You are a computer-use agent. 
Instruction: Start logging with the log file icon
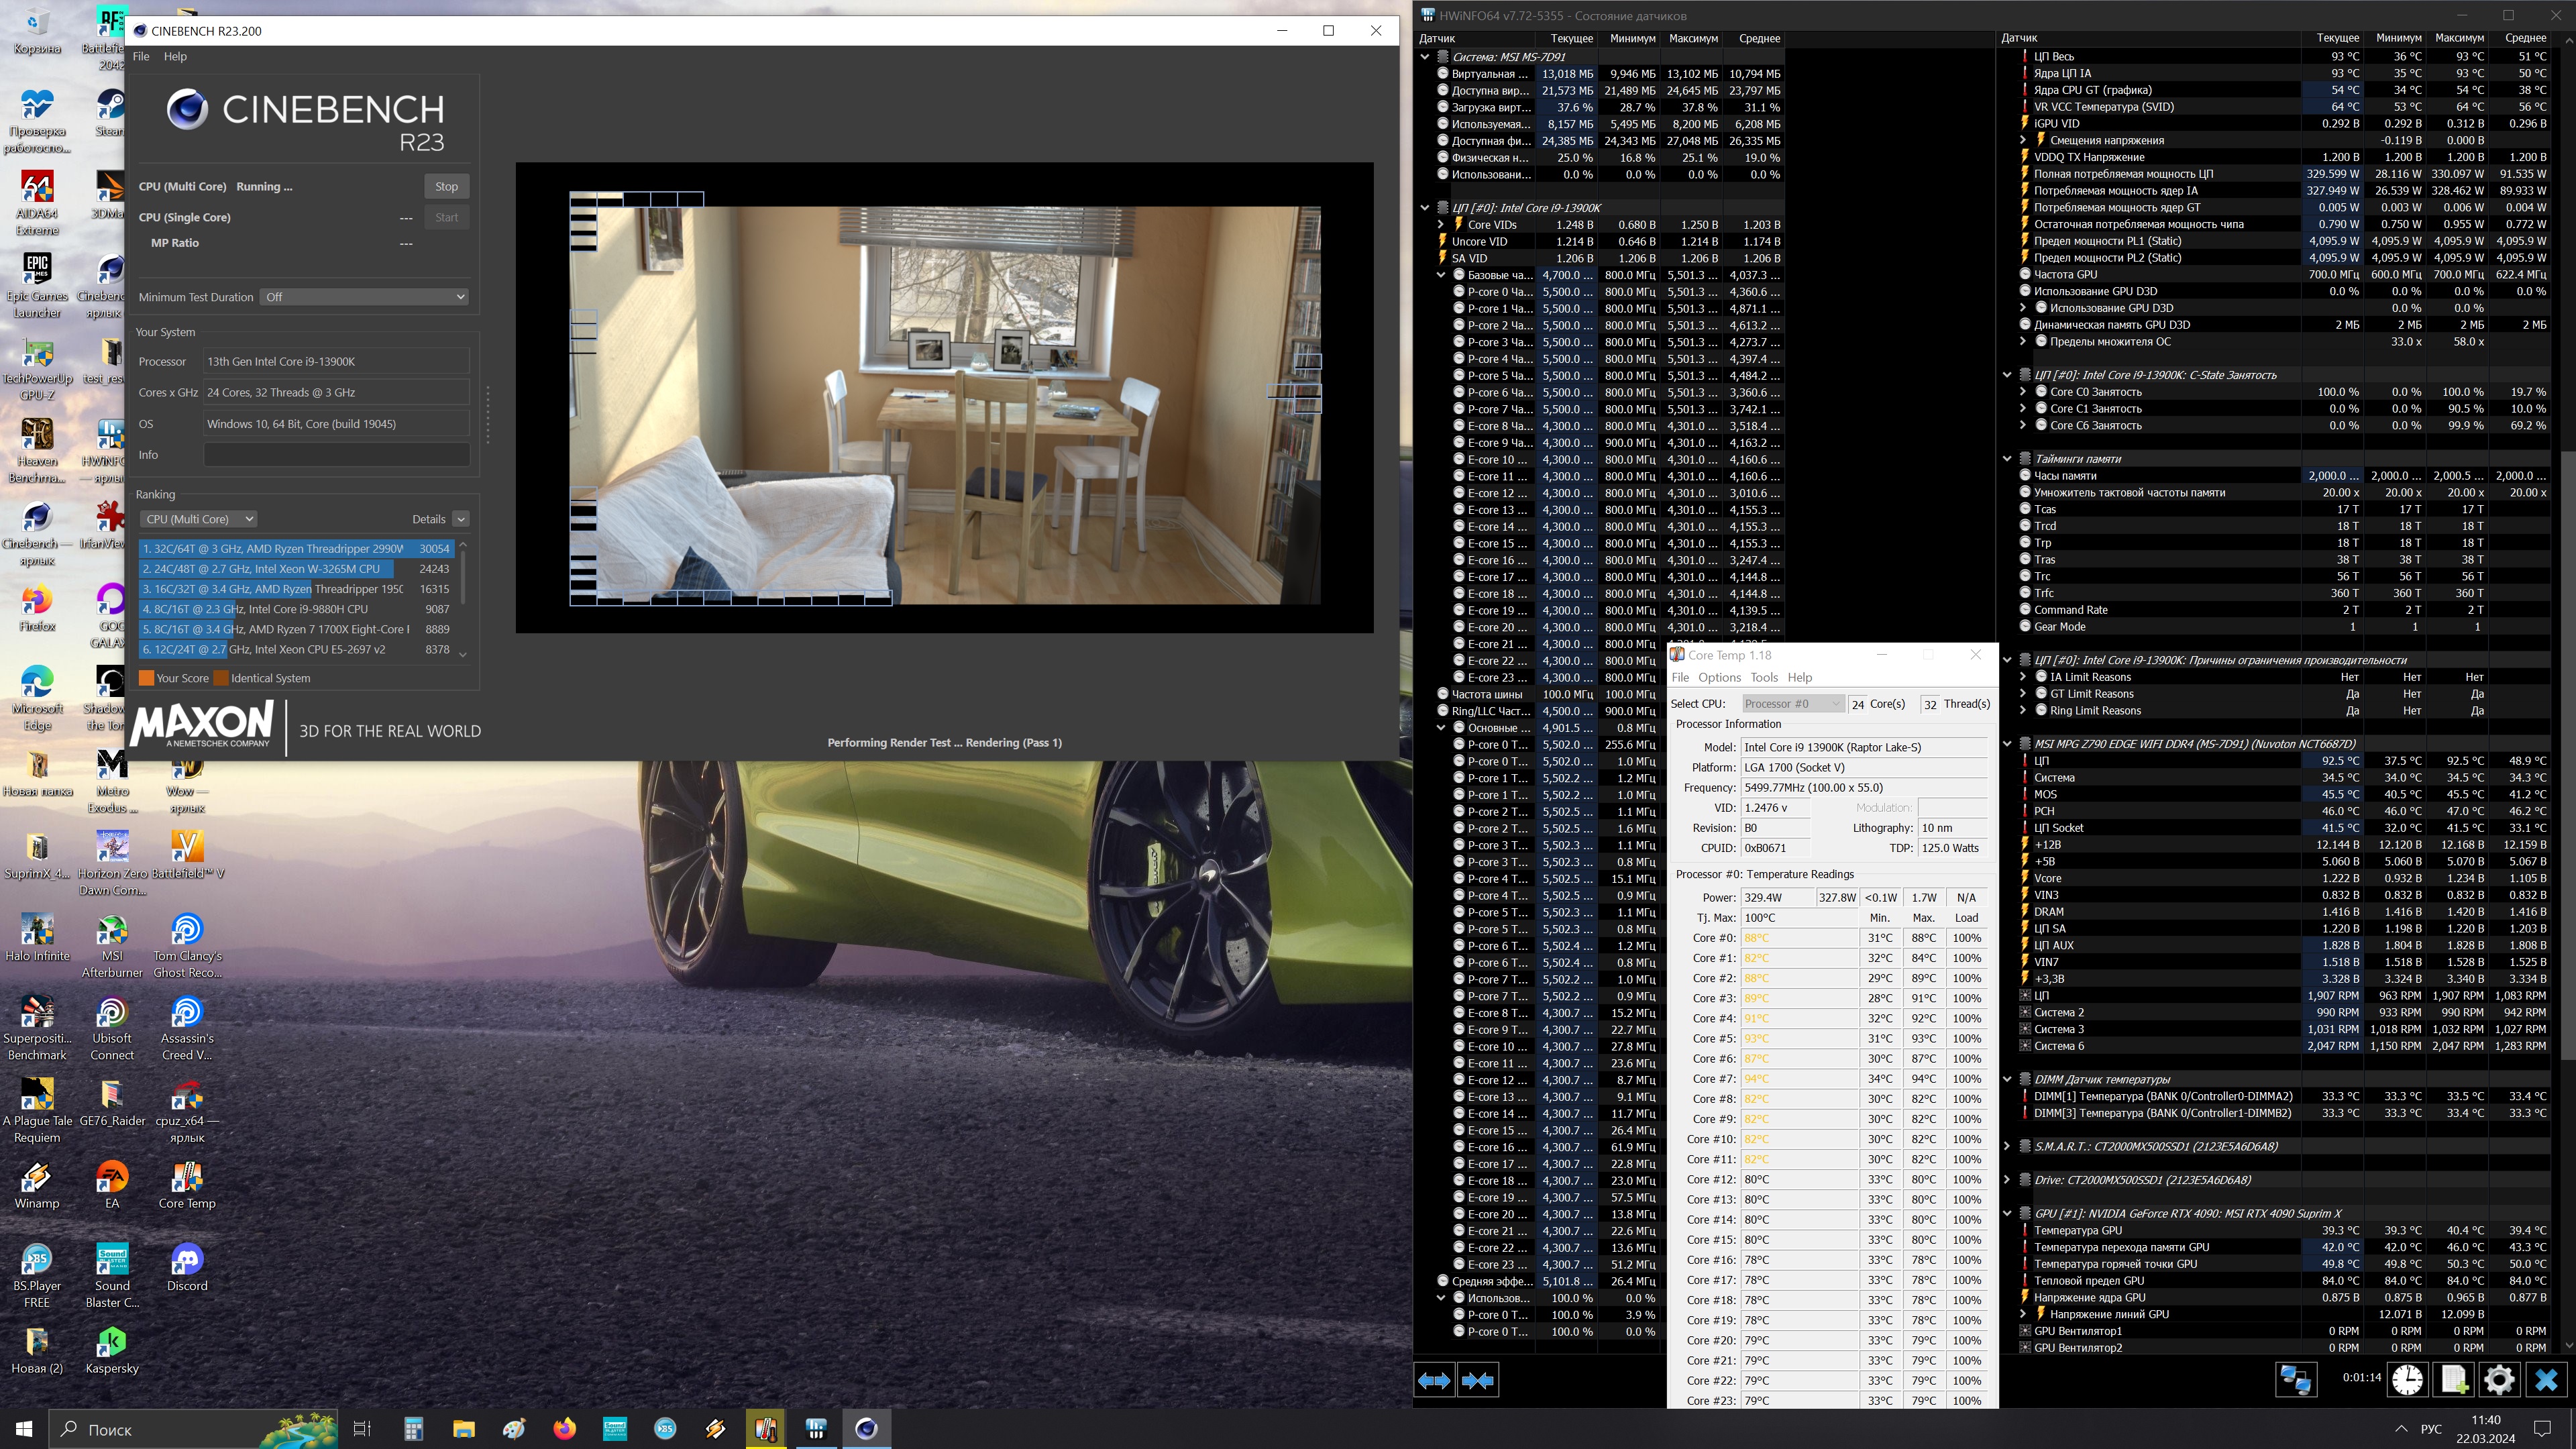tap(2454, 1380)
